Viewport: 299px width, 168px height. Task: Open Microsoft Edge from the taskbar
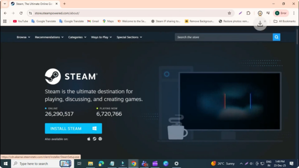click(x=101, y=164)
